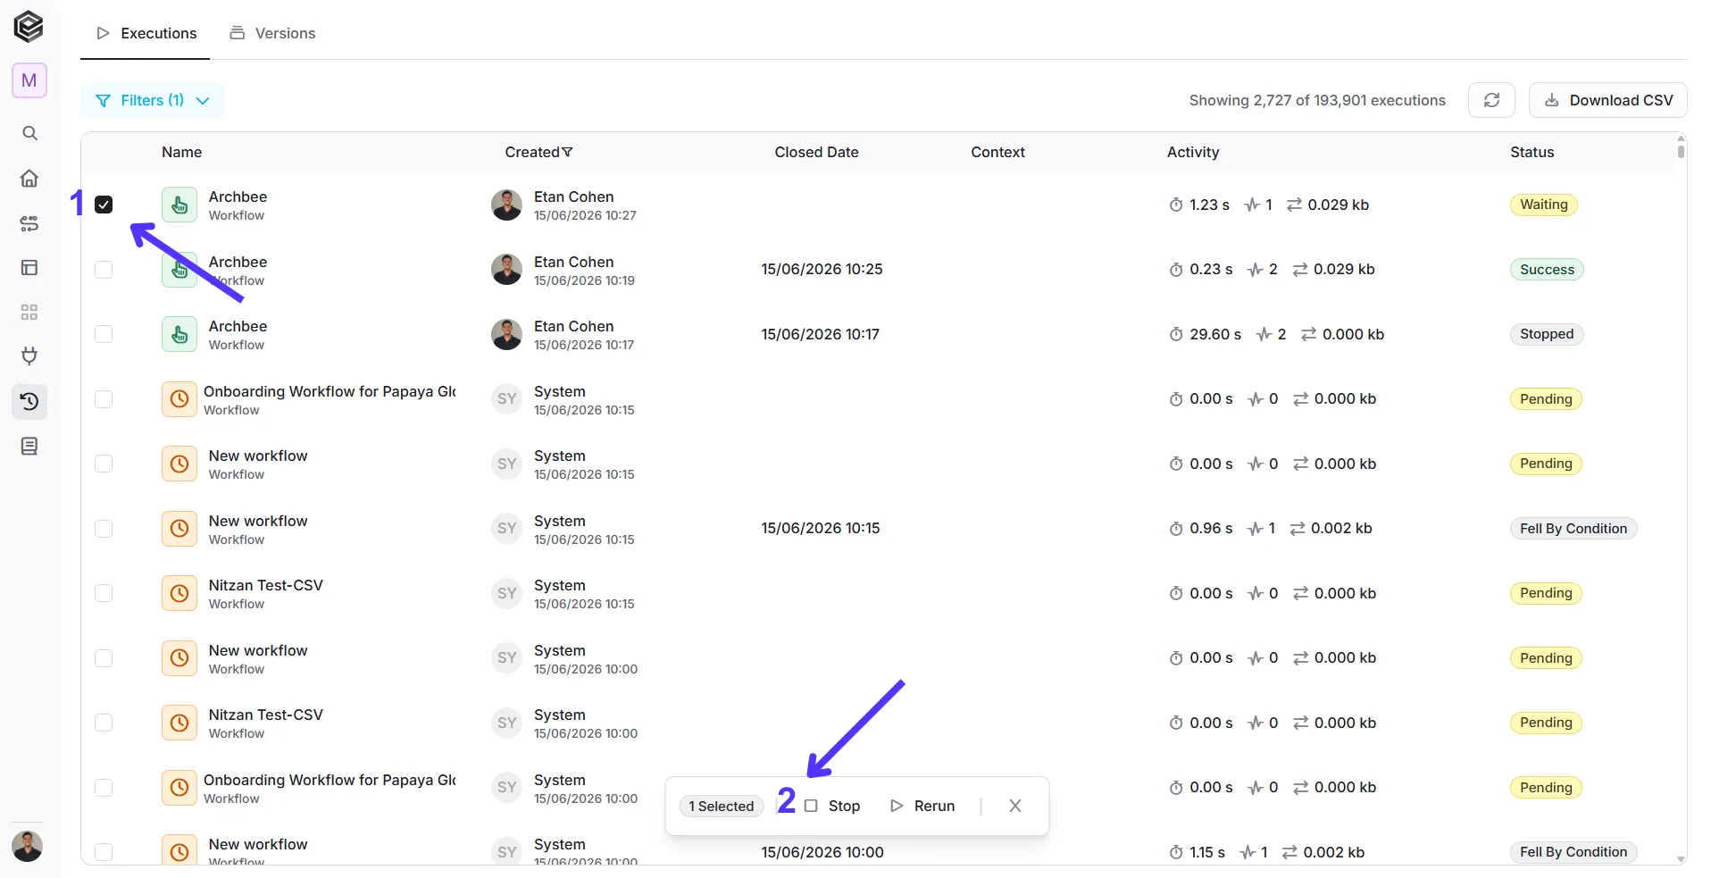The height and width of the screenshot is (878, 1711).
Task: Select the 10:15 Onboarding Workflow row checkbox
Action: click(104, 399)
